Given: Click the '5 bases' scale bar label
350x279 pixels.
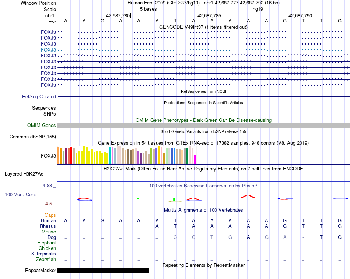Looking at the screenshot, I should pos(148,9).
